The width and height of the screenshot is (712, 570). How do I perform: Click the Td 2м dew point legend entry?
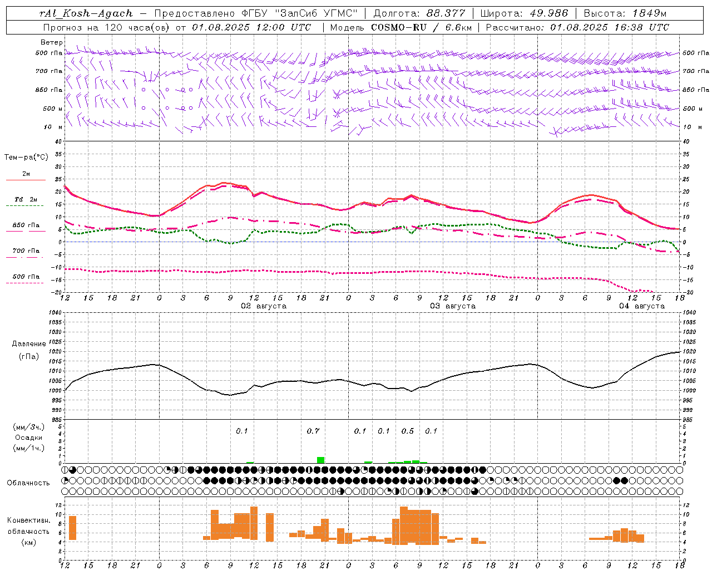[26, 199]
